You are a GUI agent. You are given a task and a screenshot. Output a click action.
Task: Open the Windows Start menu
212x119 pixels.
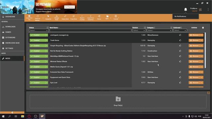pos(3,116)
